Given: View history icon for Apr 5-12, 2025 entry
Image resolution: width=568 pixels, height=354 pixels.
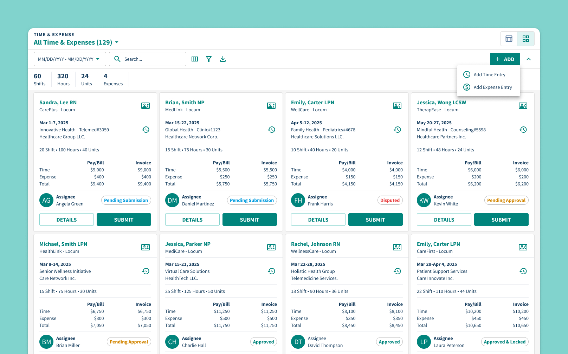Looking at the screenshot, I should (x=398, y=130).
